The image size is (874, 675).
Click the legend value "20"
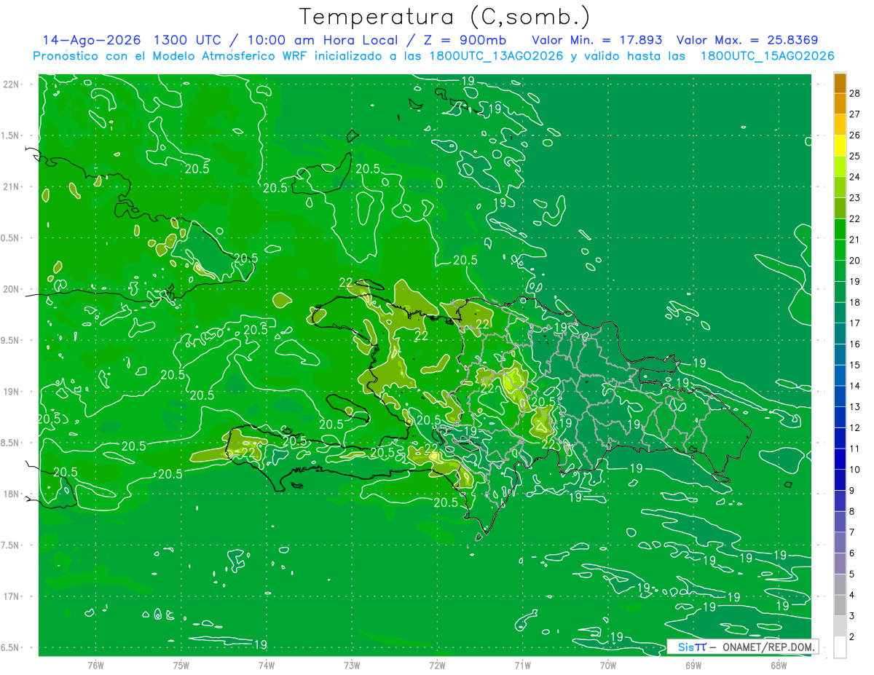pyautogui.click(x=855, y=260)
